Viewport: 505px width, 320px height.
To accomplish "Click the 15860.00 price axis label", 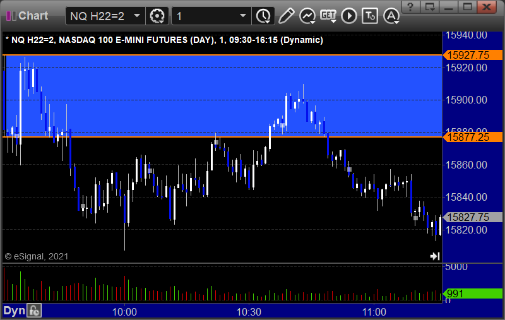I will pyautogui.click(x=466, y=165).
